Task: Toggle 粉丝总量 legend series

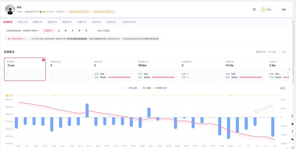Action: point(132,88)
